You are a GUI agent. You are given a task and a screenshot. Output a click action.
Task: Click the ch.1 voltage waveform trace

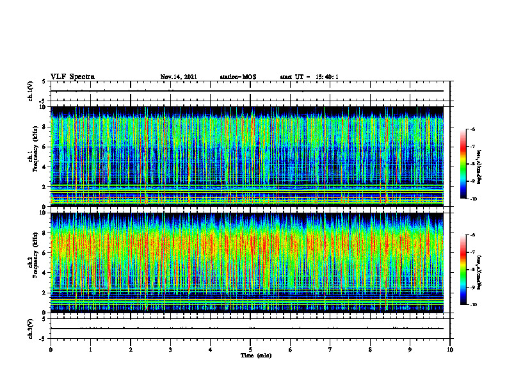click(x=247, y=91)
